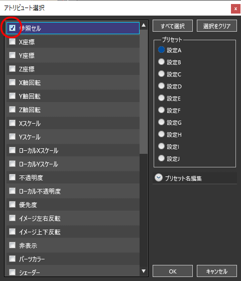Choose the 設定E preset

pos(161,98)
